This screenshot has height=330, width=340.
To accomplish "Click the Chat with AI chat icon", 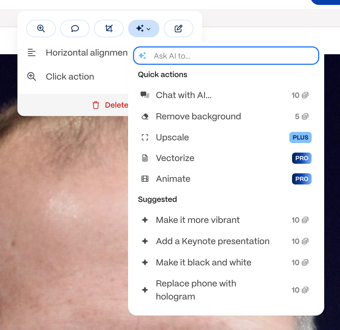I will click(x=145, y=95).
